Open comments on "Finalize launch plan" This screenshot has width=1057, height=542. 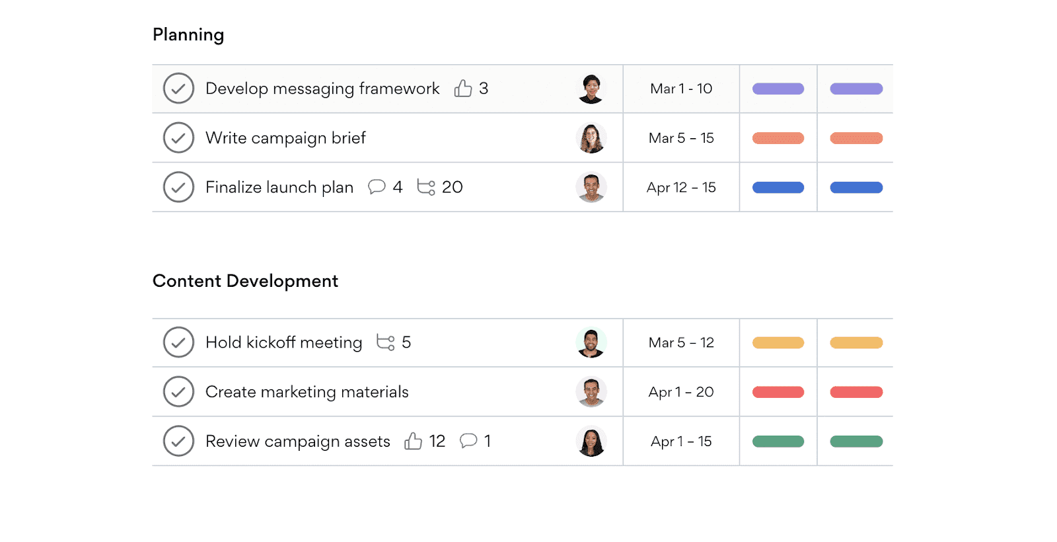(377, 187)
